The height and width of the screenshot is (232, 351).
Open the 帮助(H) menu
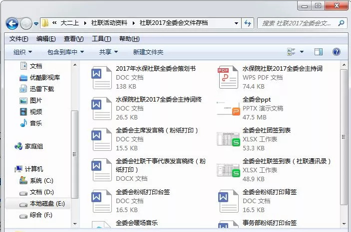pos(129,39)
